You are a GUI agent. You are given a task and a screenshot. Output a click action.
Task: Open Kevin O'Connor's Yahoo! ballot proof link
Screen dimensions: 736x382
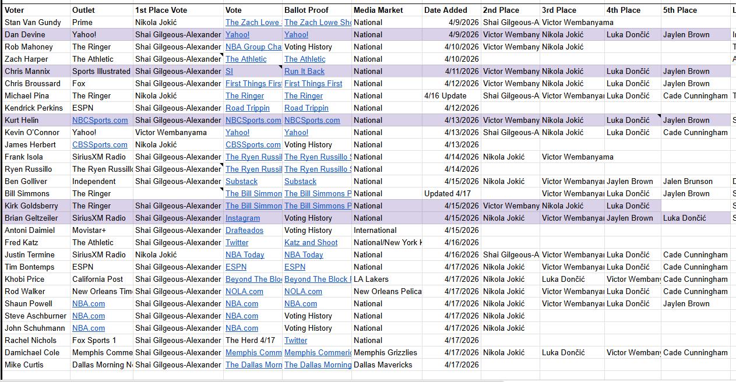click(x=297, y=133)
